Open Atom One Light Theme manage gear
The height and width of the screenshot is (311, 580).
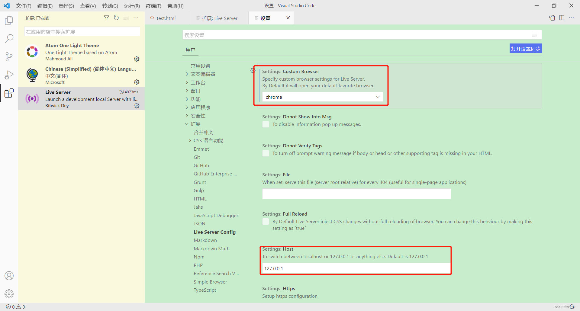point(137,59)
